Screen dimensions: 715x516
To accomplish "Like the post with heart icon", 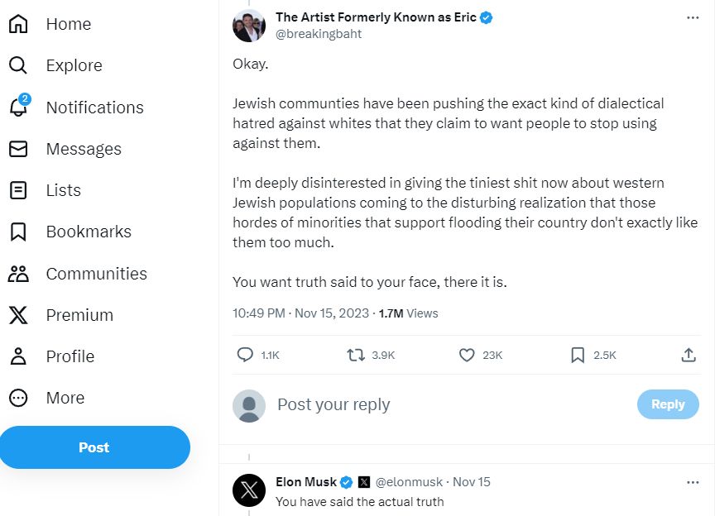I will (x=467, y=355).
